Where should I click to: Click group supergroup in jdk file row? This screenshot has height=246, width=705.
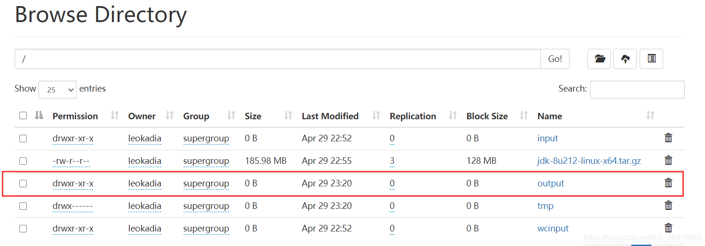(206, 161)
